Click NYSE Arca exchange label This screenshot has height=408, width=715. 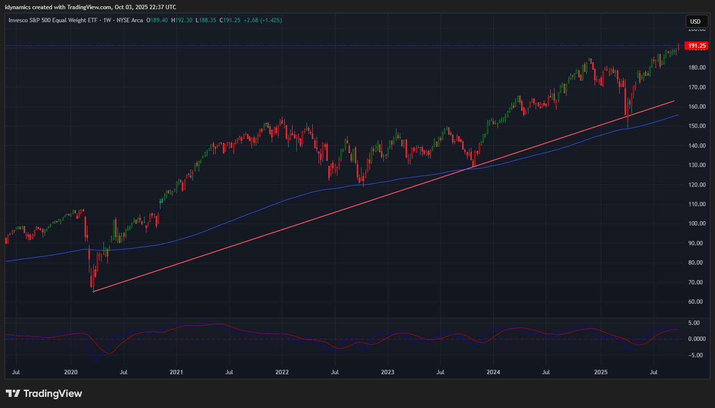[x=130, y=20]
